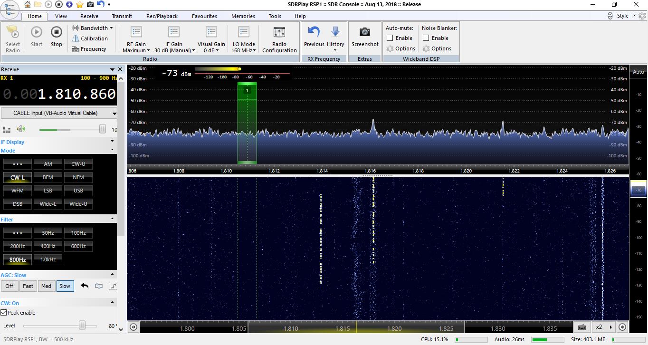Expand the CABLE Input audio device dropdown

114,114
